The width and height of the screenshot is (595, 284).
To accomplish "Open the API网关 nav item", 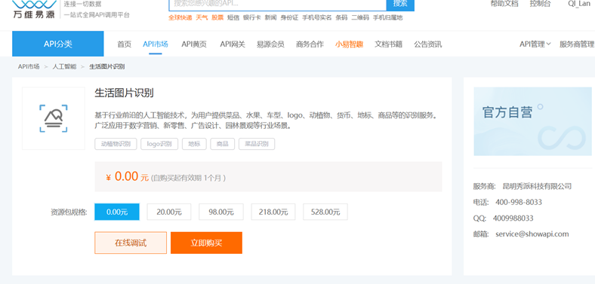I will pyautogui.click(x=233, y=44).
